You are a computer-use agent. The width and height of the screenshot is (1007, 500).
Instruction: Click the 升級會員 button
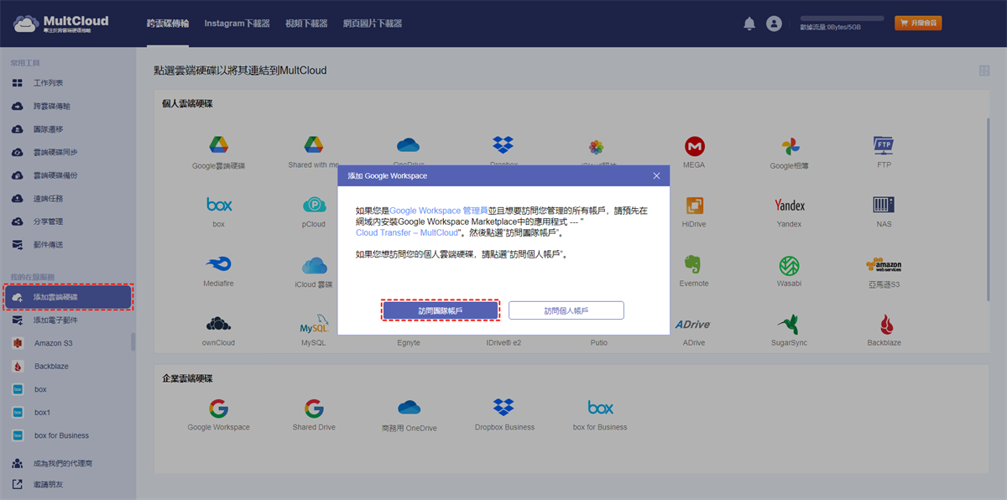pyautogui.click(x=918, y=23)
